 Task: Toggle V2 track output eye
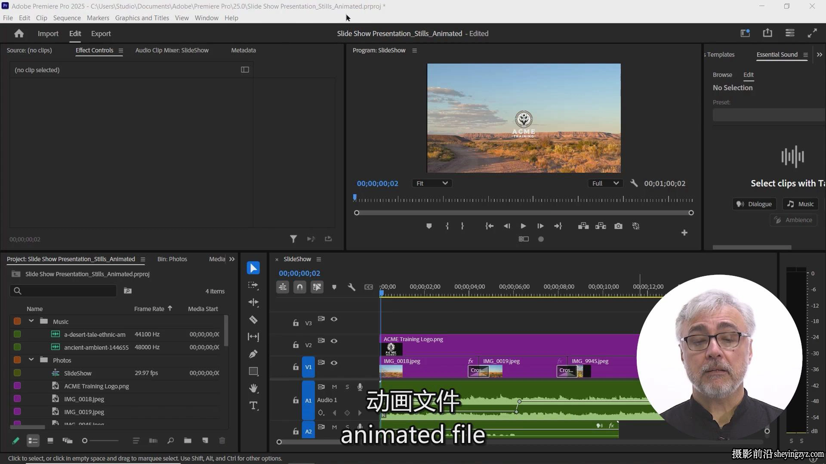334,341
